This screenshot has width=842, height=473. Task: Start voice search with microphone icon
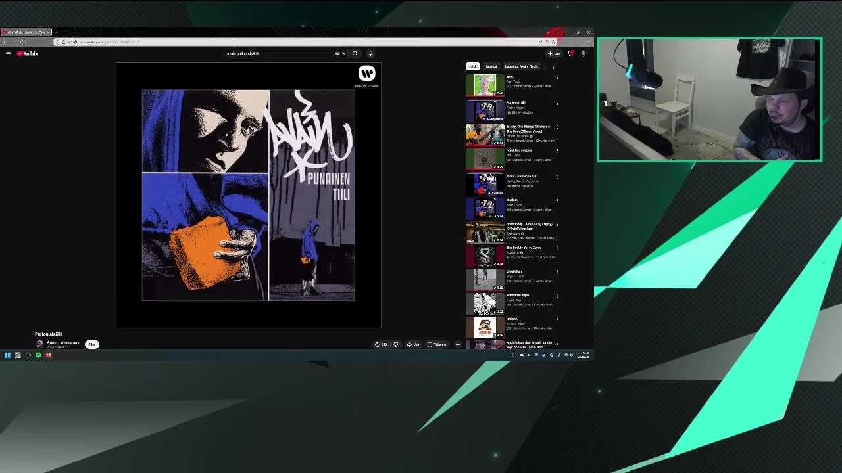pyautogui.click(x=370, y=53)
